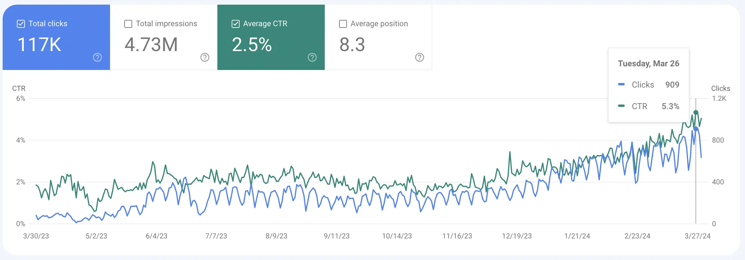Viewport: 745px width, 260px height.
Task: Open help icon on Average position card
Action: click(420, 57)
